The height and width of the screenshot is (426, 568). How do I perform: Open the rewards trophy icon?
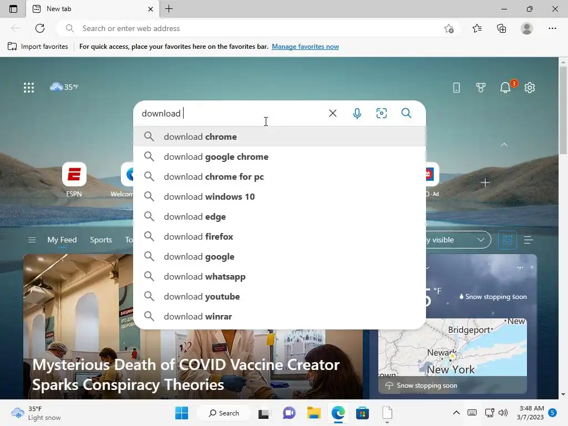click(x=481, y=87)
